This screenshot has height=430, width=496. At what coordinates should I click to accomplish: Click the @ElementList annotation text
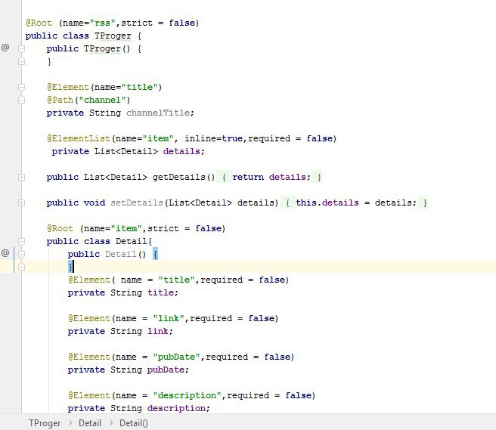[x=79, y=138]
